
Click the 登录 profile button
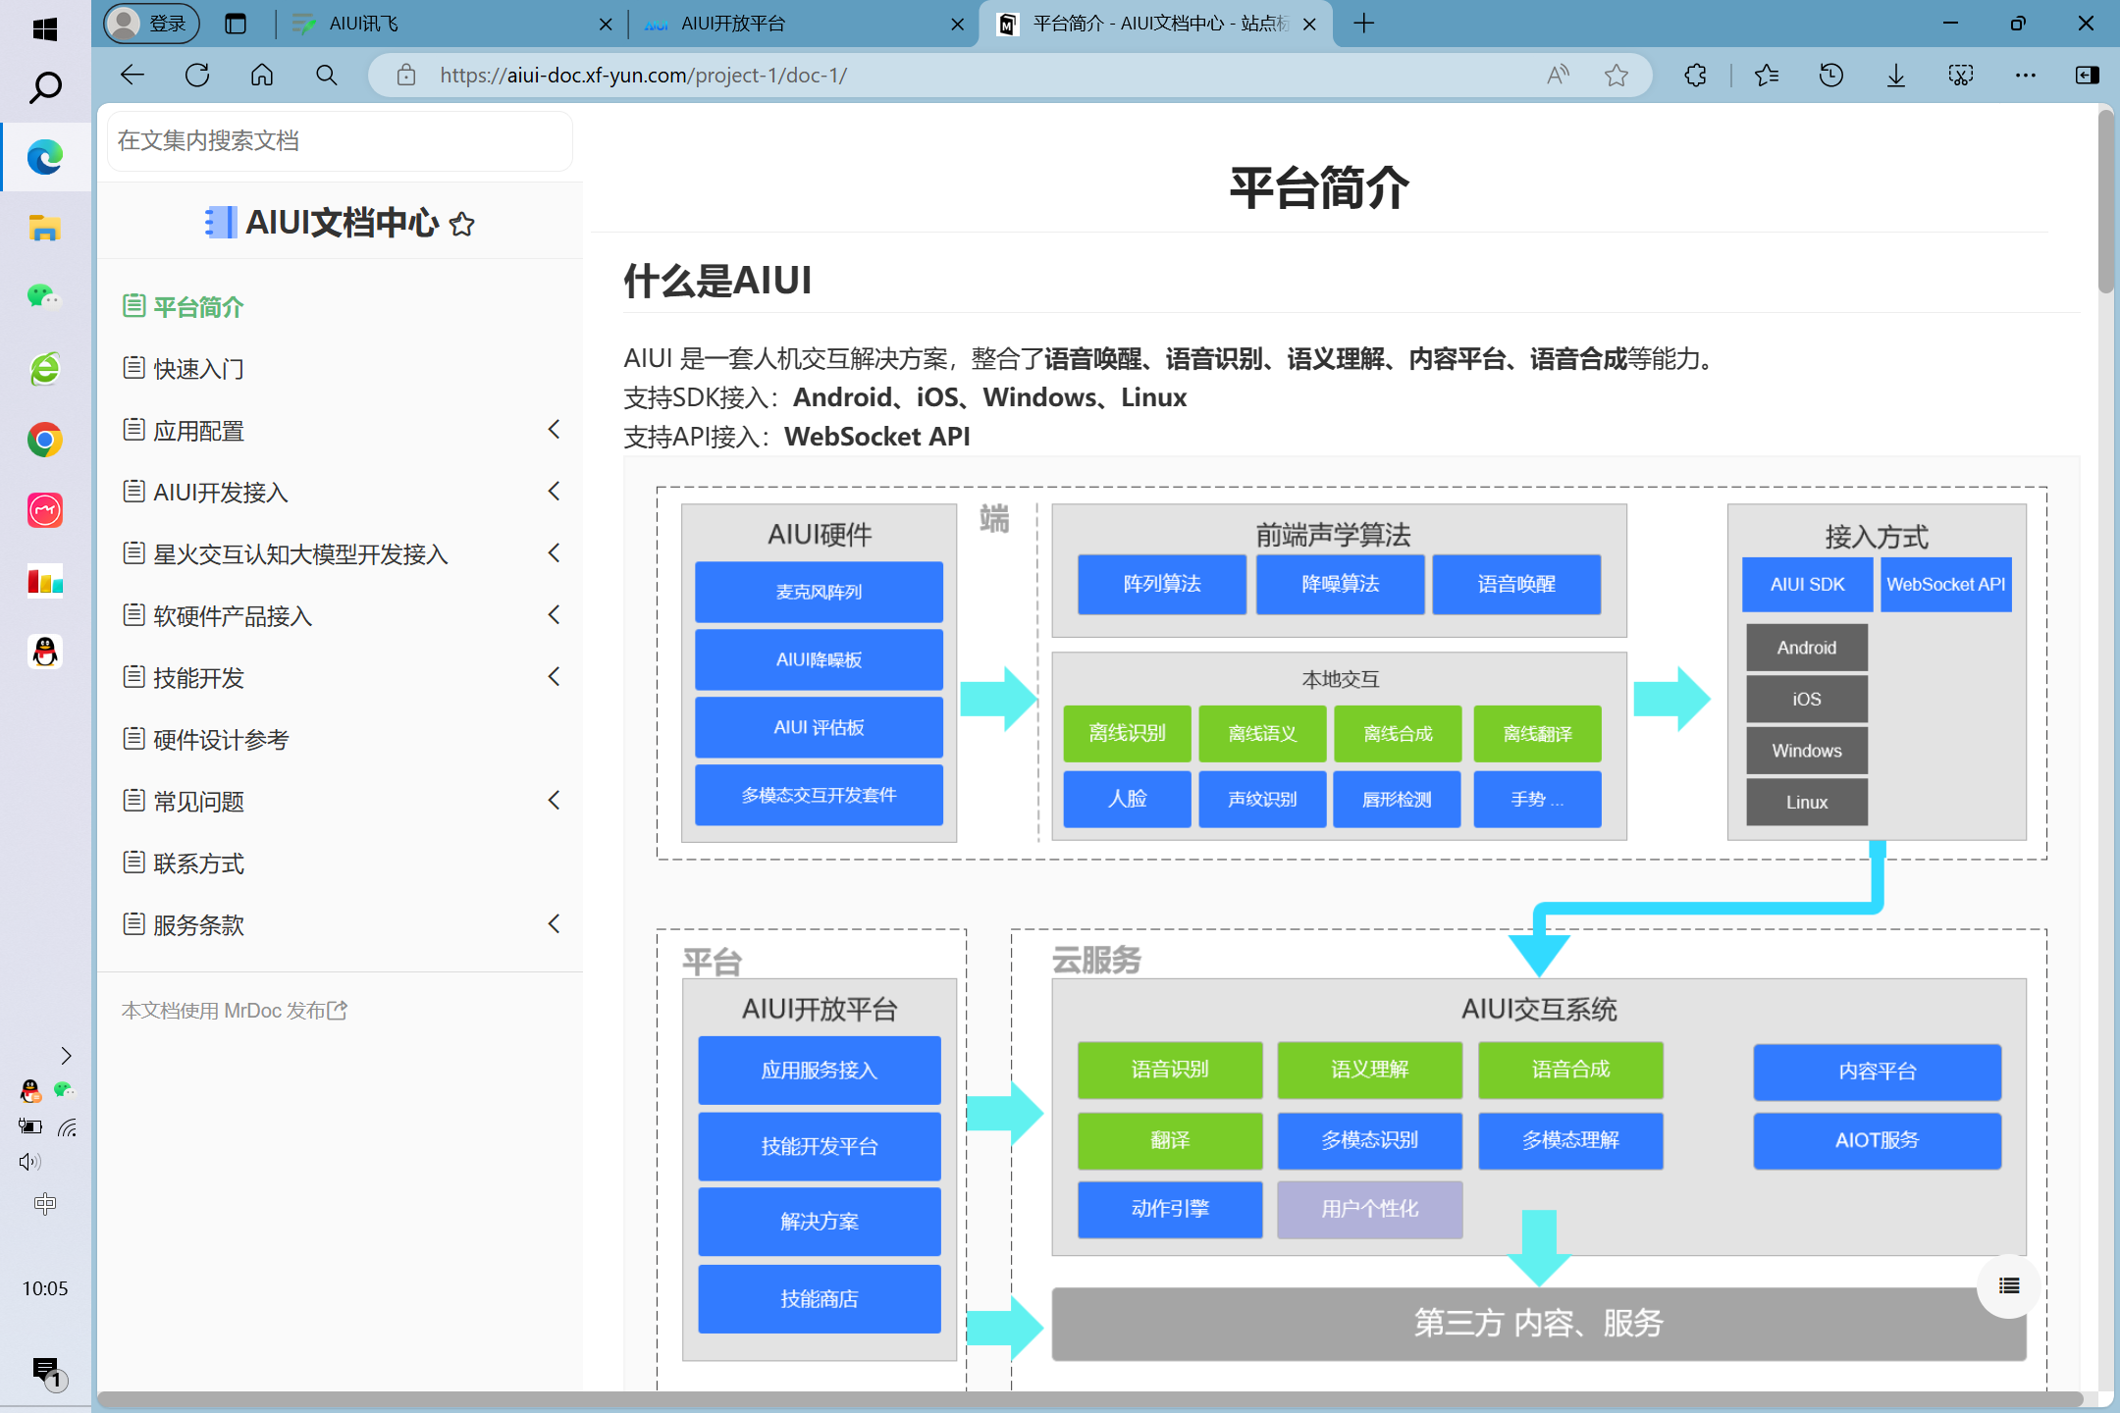tap(151, 24)
